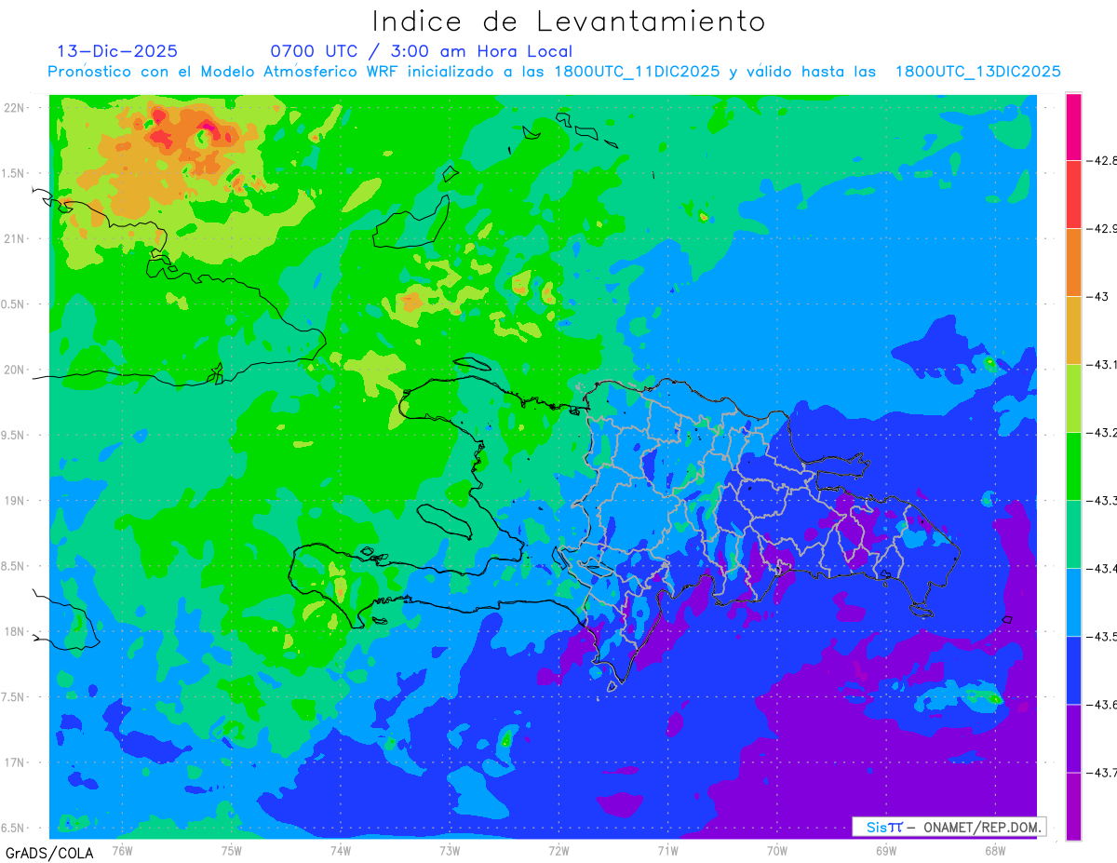Select the '13-Dic-2025' date label
1117x863 pixels.
tap(117, 51)
